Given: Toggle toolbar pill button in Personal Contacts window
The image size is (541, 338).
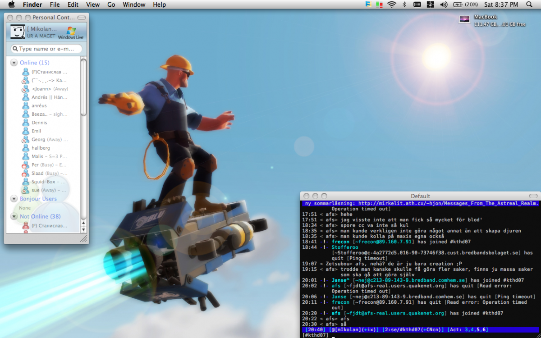Looking at the screenshot, I should 82,18.
